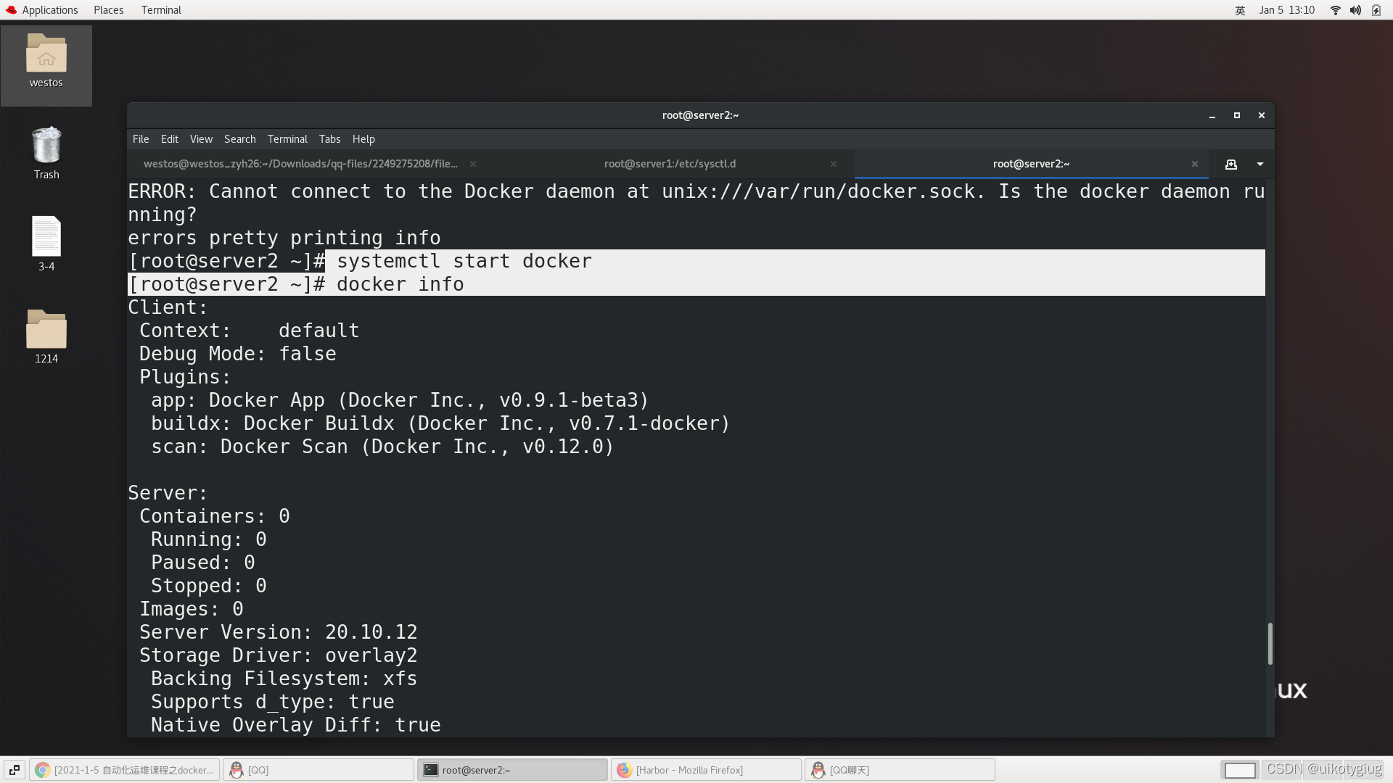Open the File menu
The width and height of the screenshot is (1393, 783).
point(141,139)
